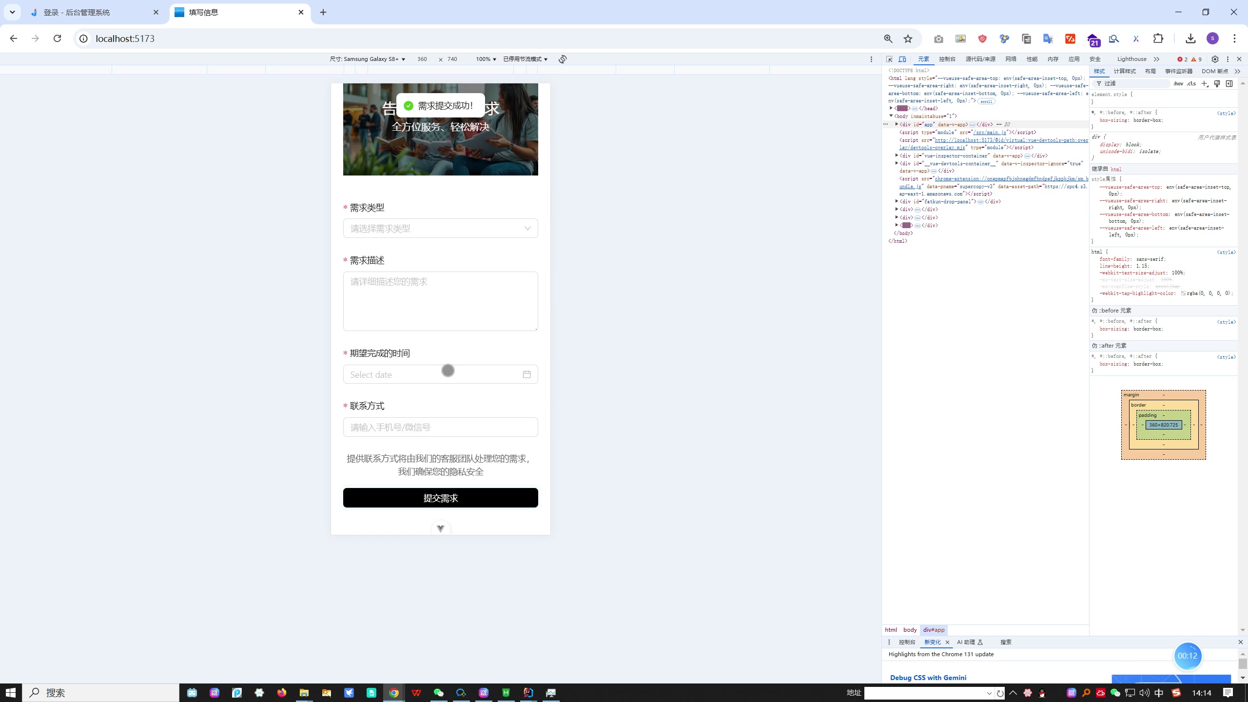Toggle rendering emulations paintbrush icon
The width and height of the screenshot is (1248, 702).
pos(1217,84)
